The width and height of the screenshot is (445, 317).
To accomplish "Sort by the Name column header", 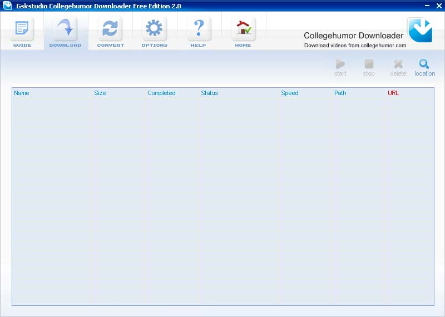I will 22,93.
